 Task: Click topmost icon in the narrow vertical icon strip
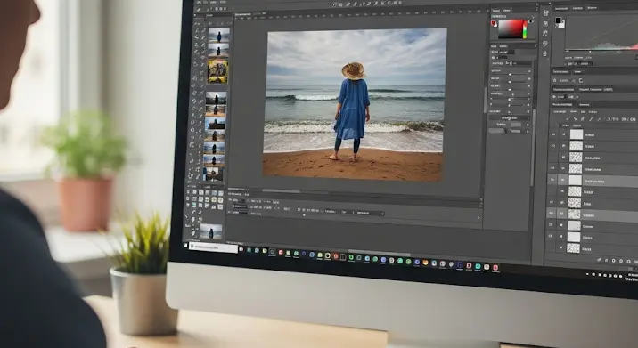tap(545, 13)
